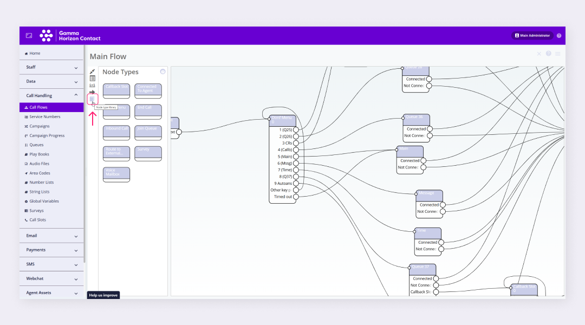The image size is (585, 325).
Task: Select the Callback Slot node type
Action: click(x=116, y=90)
